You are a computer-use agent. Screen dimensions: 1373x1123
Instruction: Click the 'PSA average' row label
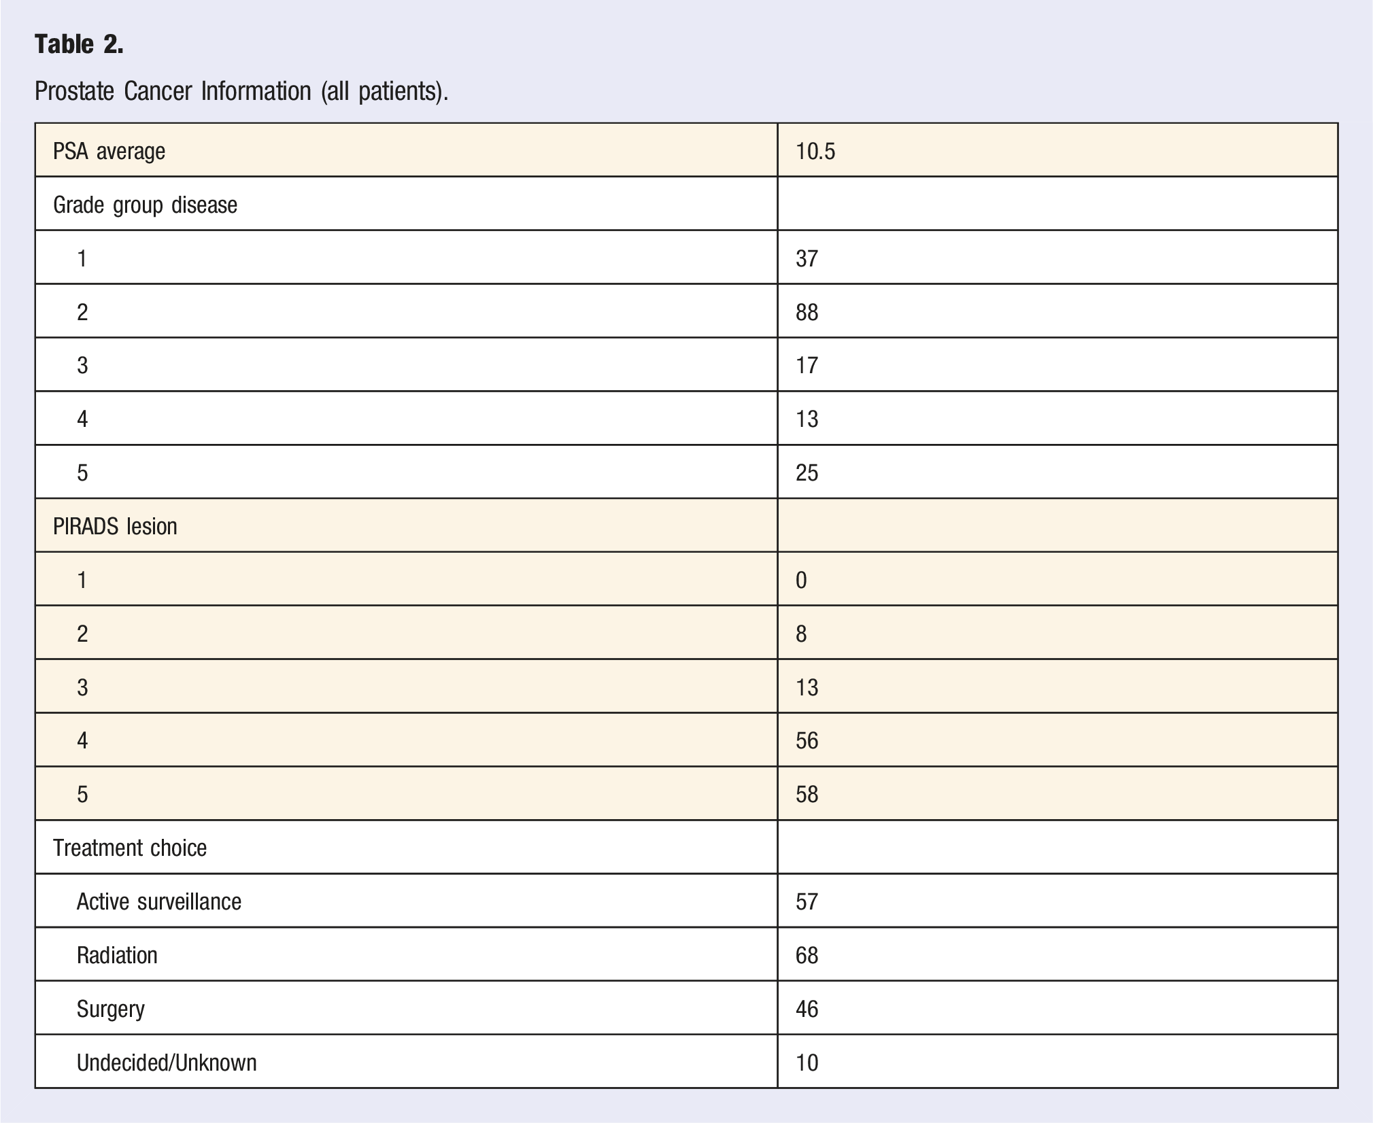tap(109, 151)
